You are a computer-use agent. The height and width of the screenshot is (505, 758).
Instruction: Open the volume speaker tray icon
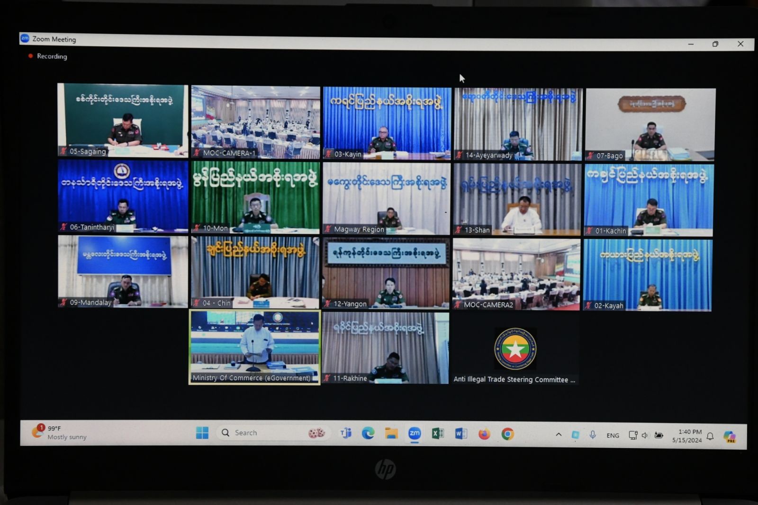pyautogui.click(x=645, y=435)
